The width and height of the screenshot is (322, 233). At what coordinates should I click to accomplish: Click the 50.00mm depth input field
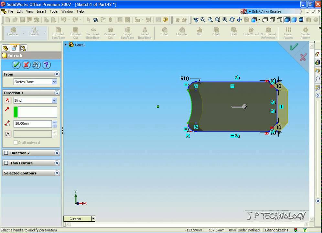33,124
